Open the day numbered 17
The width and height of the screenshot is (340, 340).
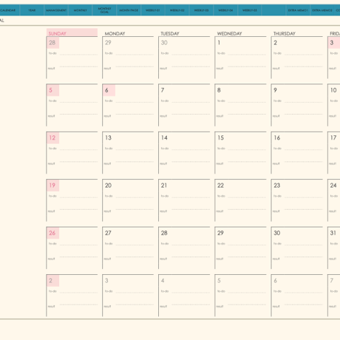point(333,137)
